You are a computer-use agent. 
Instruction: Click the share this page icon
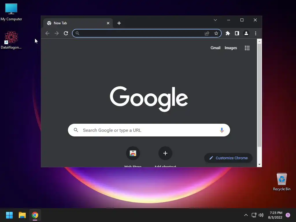[207, 34]
